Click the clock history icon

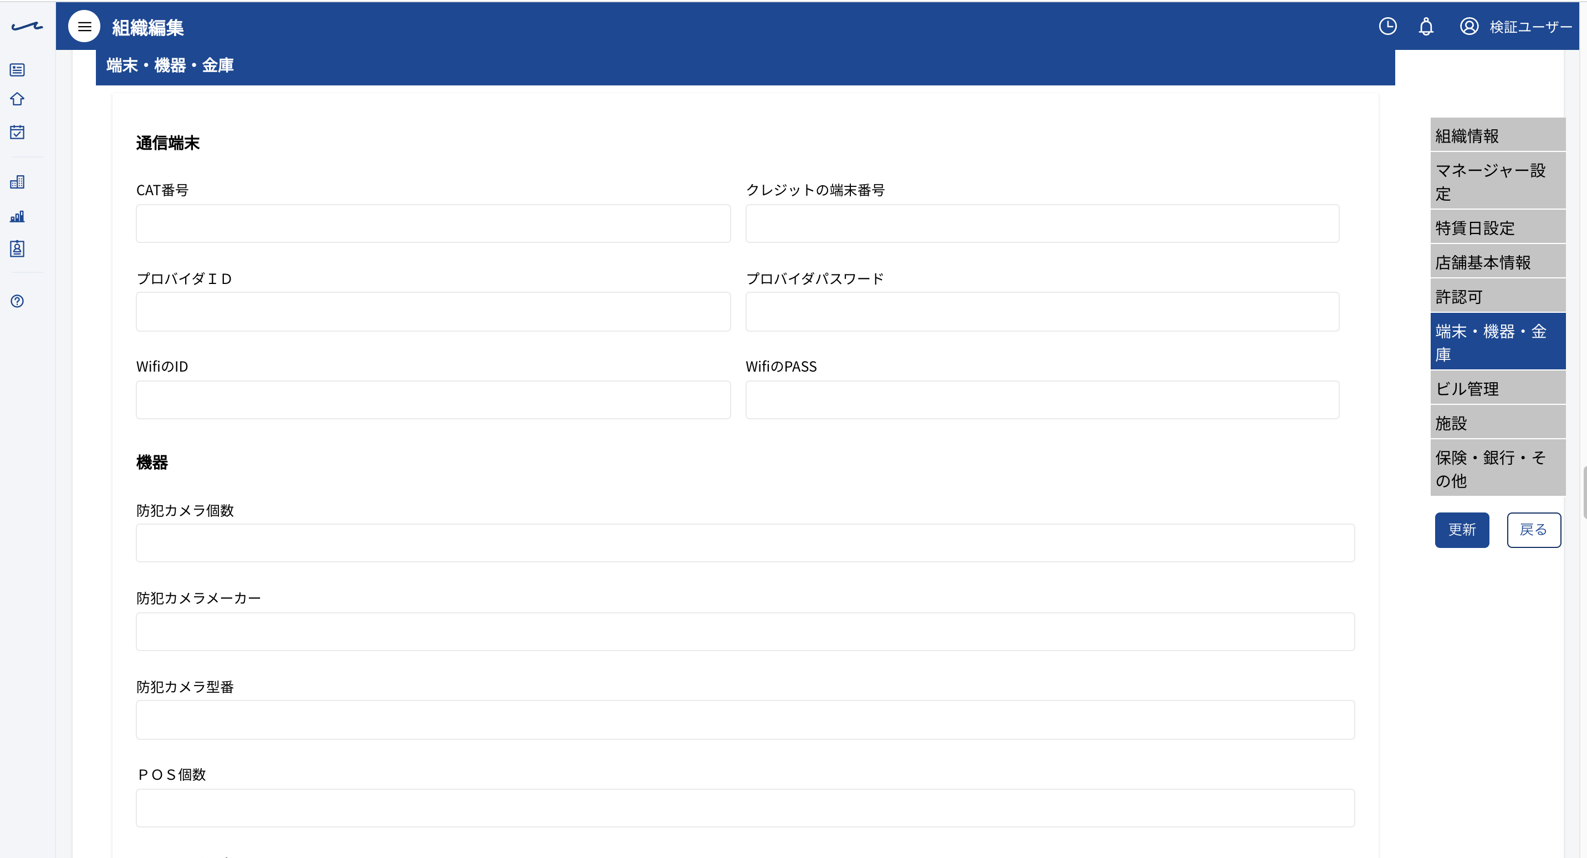point(1387,27)
